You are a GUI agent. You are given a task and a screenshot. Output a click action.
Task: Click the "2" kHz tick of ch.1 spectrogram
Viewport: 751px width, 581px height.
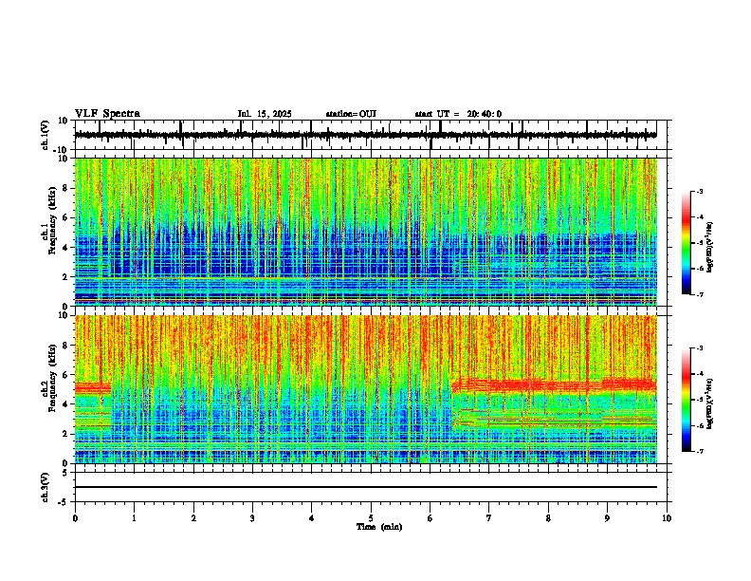click(x=65, y=277)
